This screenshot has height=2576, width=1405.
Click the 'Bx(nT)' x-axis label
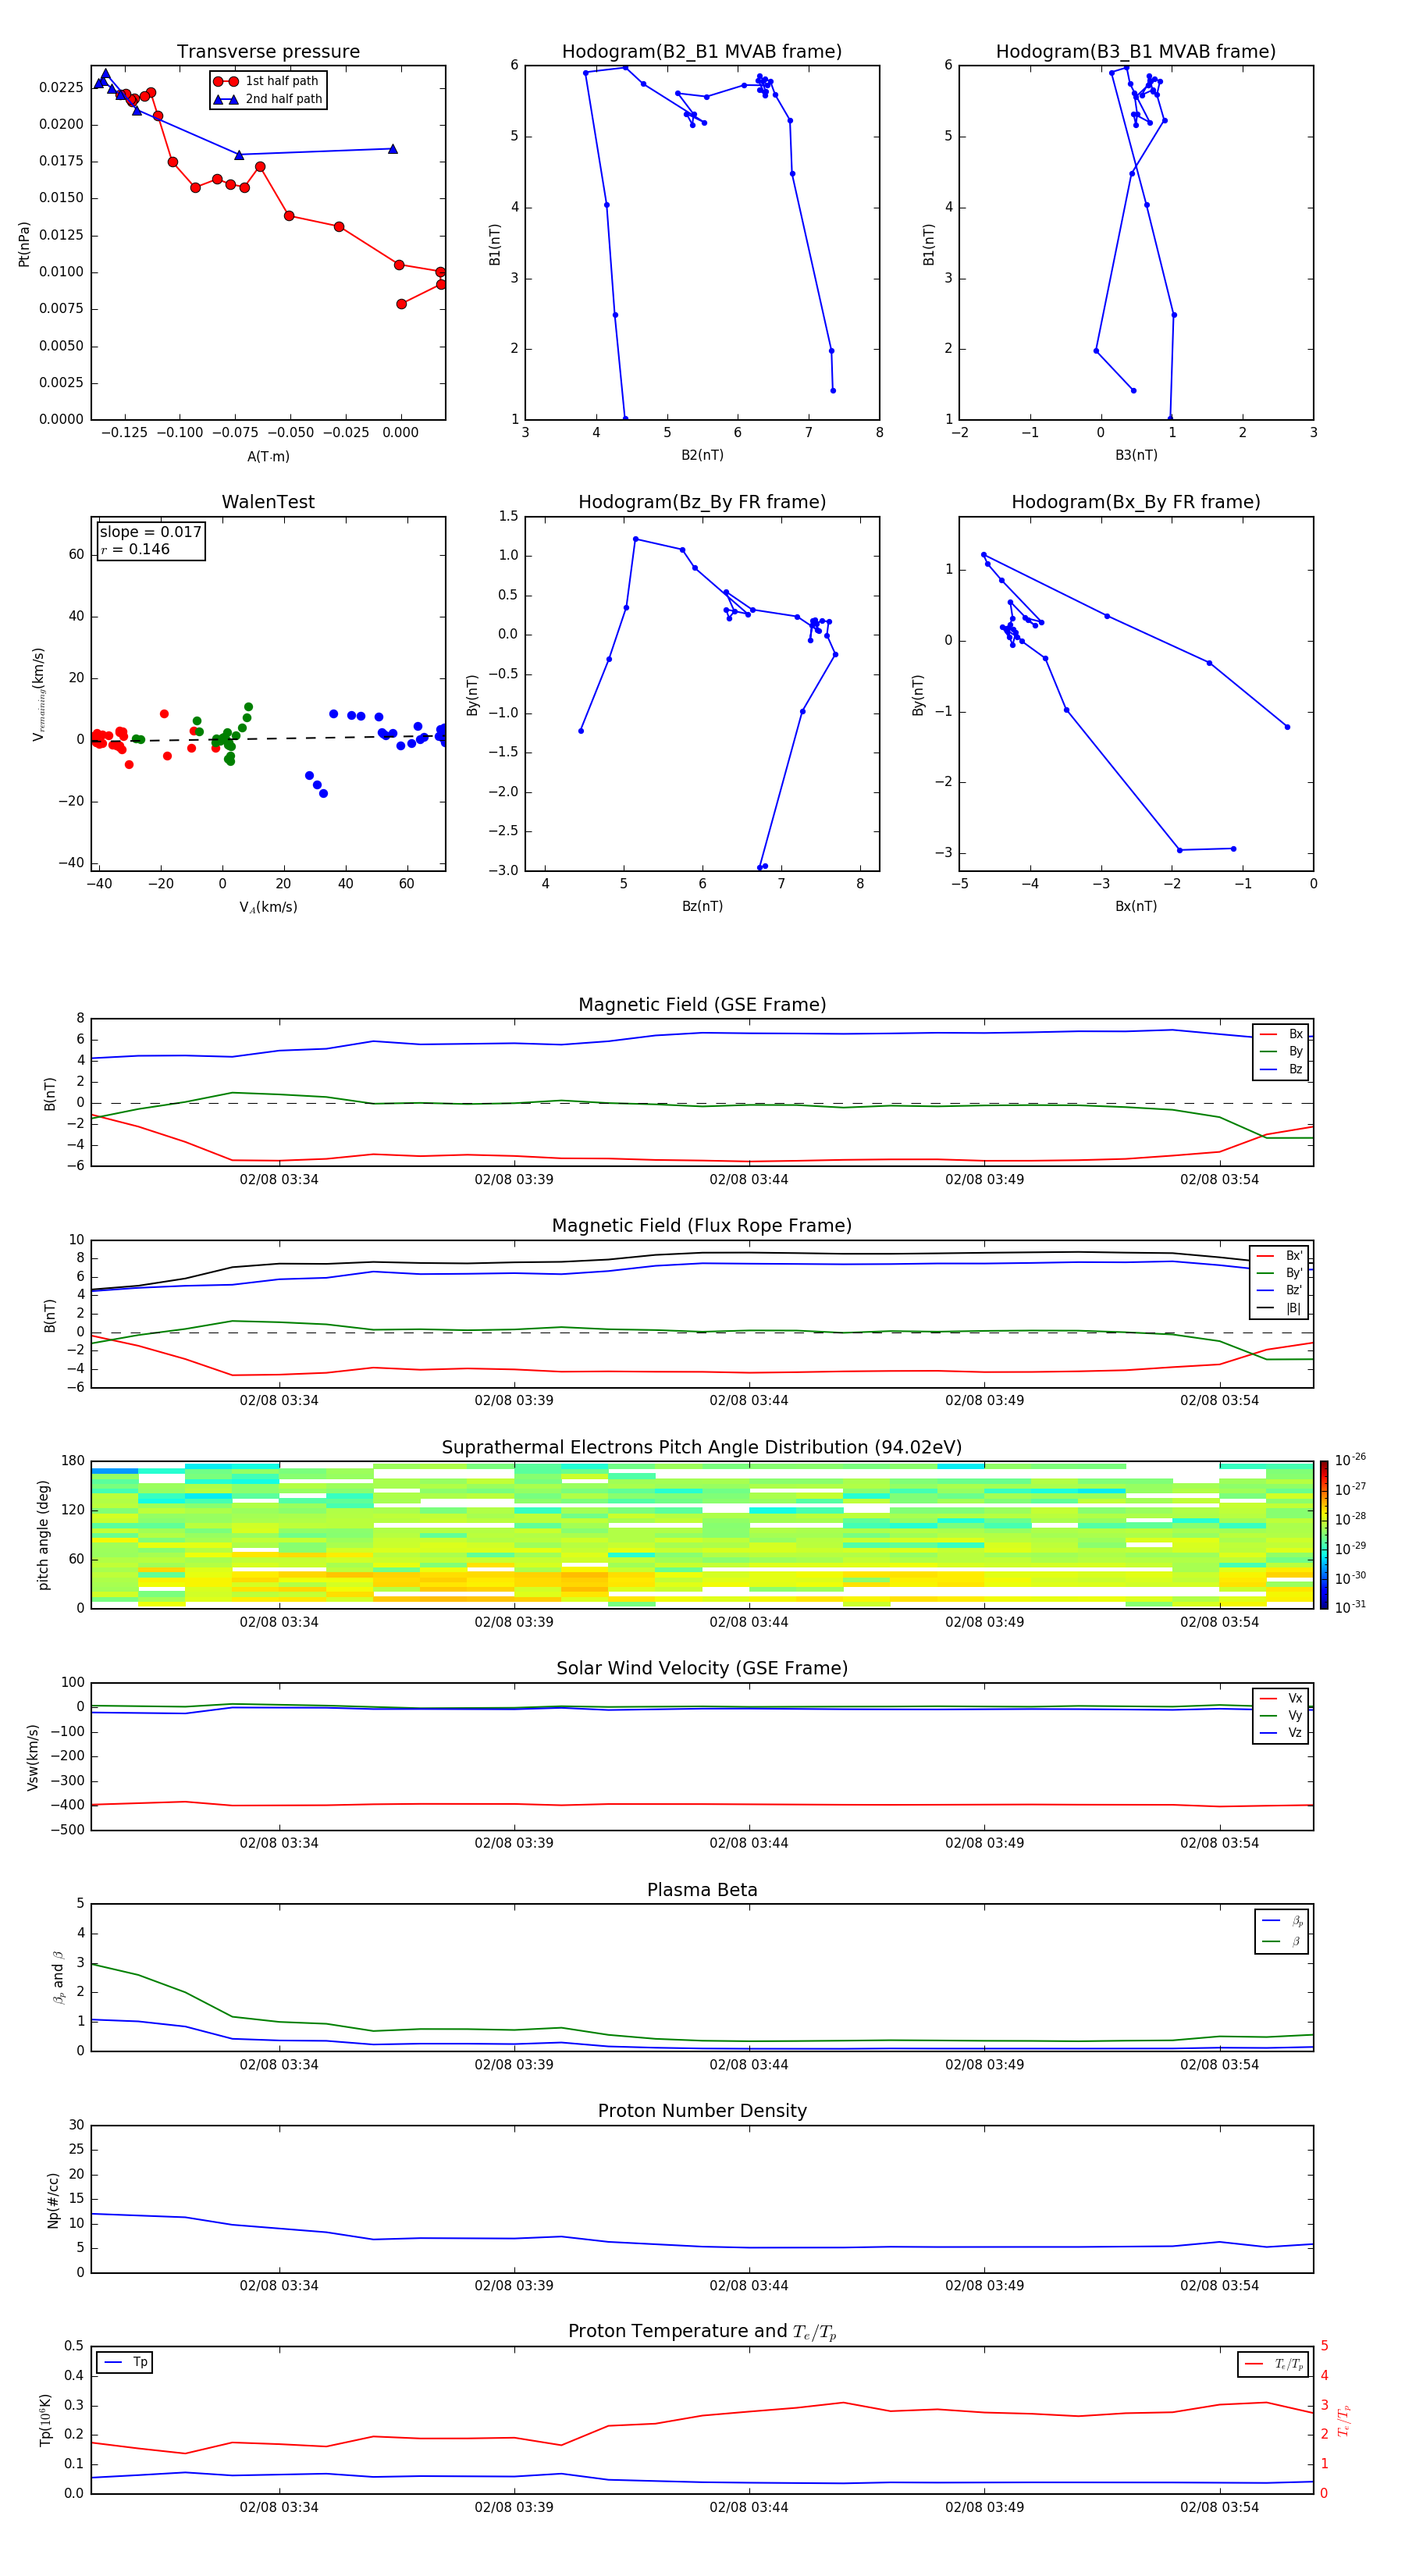tap(1136, 906)
